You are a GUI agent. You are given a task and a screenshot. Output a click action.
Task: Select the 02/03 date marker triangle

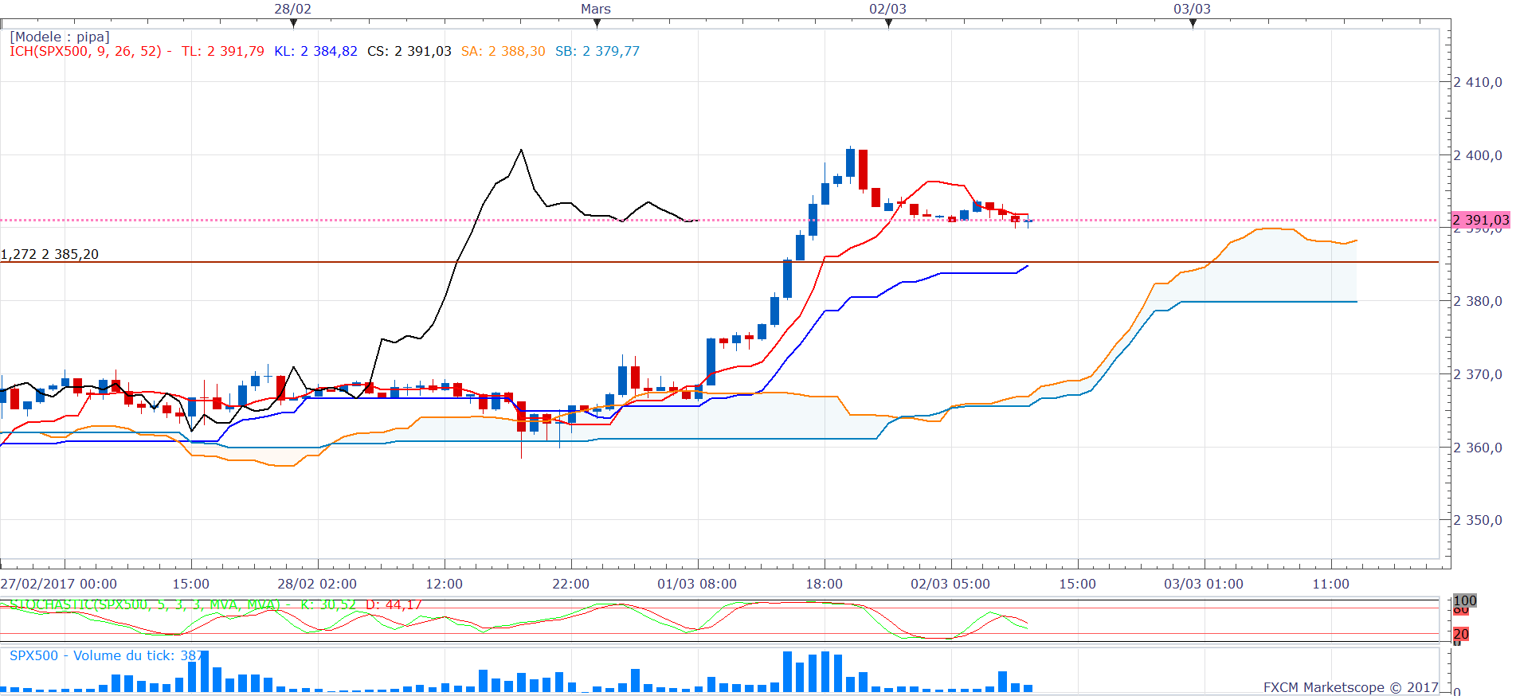pos(888,23)
